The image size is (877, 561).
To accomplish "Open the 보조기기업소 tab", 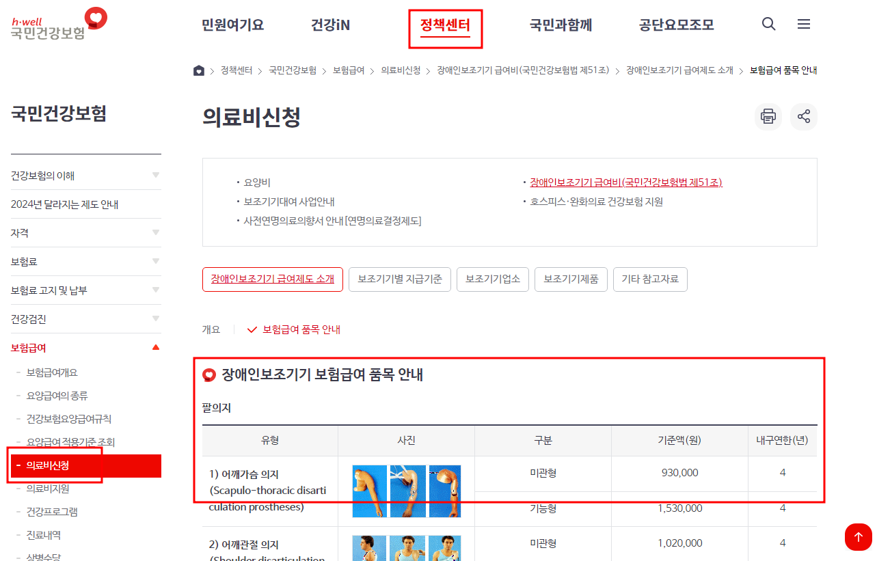I will point(492,279).
